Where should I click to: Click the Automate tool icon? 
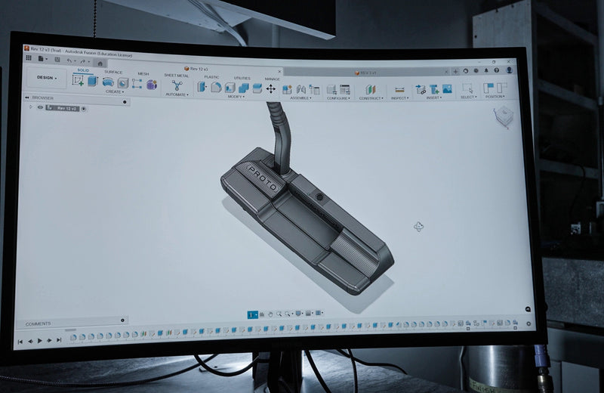point(177,85)
